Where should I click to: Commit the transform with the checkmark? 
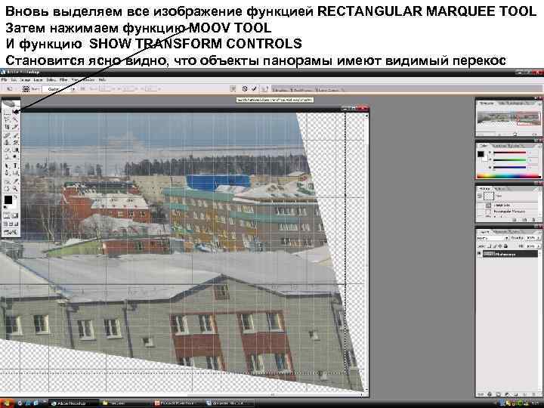point(254,89)
